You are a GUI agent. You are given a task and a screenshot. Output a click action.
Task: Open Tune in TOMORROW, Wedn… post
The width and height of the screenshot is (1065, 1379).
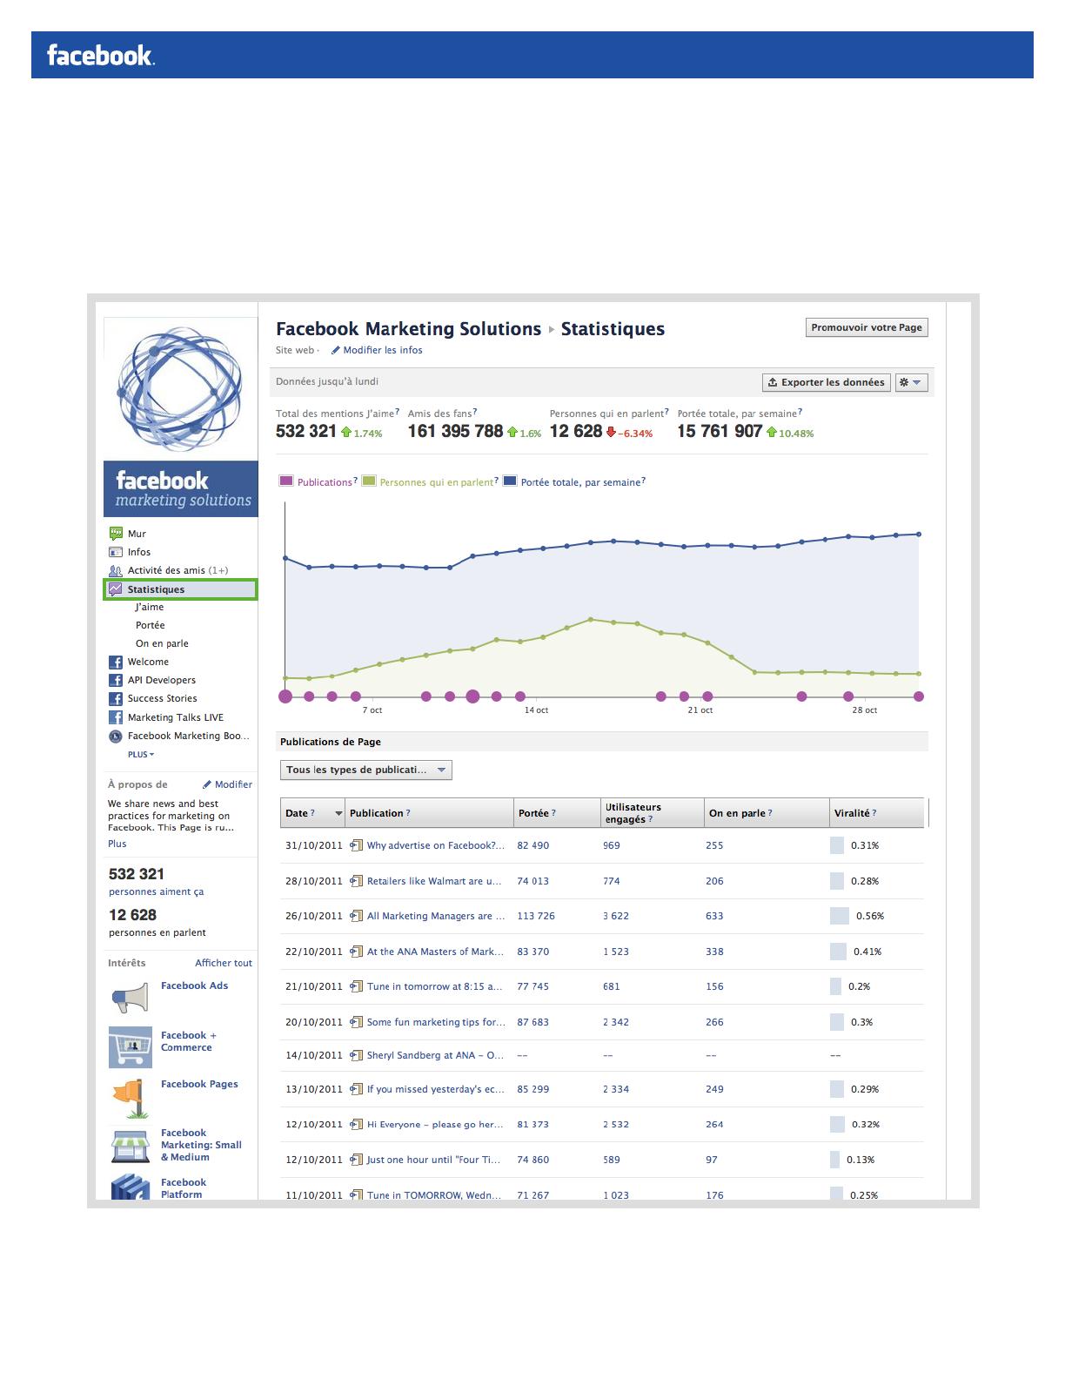435,1195
